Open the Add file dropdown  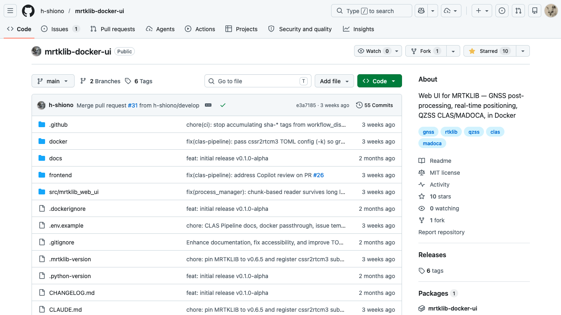click(334, 81)
